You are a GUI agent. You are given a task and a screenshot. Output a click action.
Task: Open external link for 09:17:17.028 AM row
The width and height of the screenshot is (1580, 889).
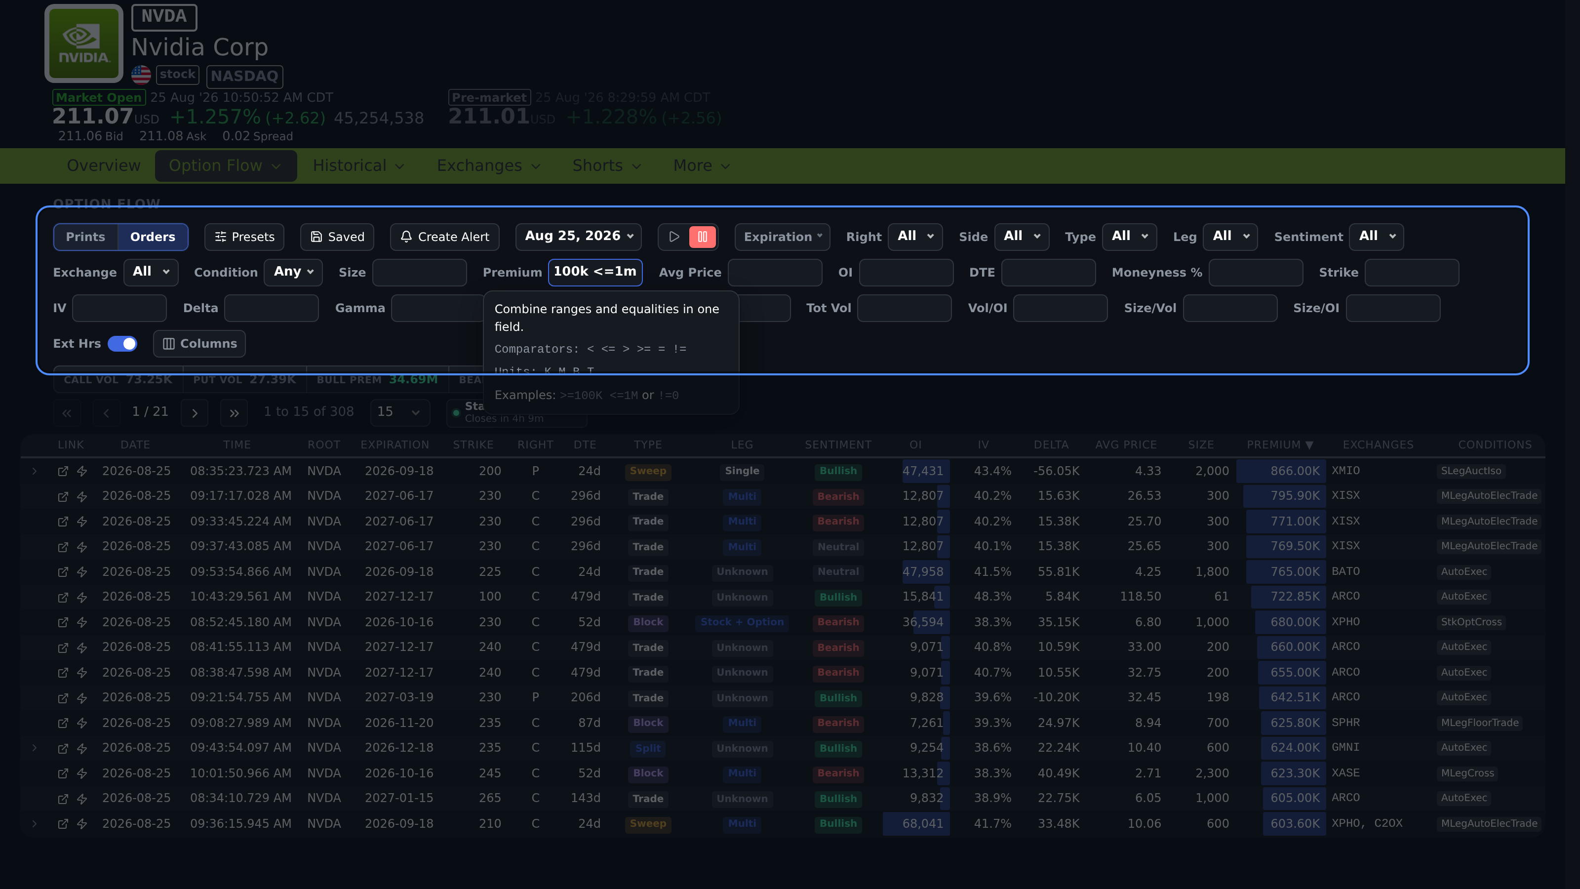(x=63, y=496)
